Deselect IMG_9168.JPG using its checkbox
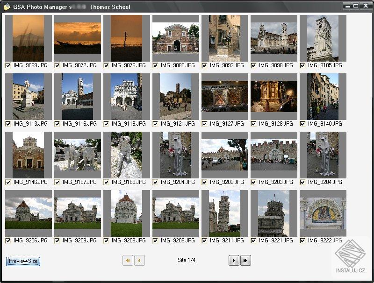The image size is (374, 283). click(106, 182)
